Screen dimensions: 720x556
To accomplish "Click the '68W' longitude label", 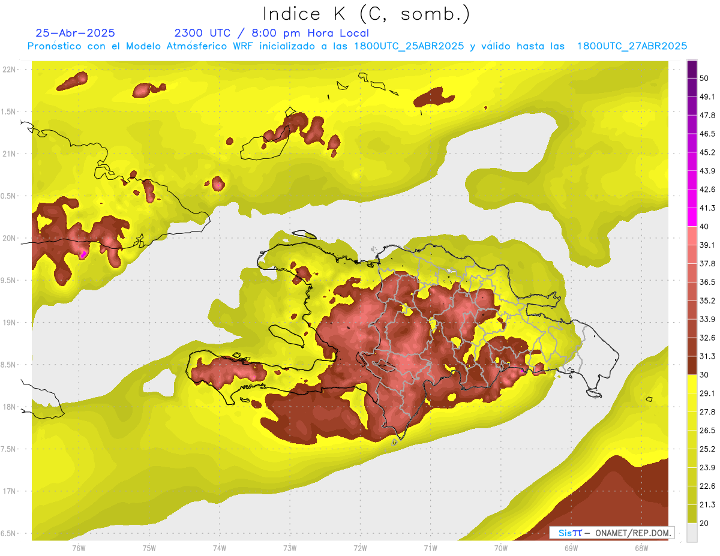I will click(x=641, y=548).
